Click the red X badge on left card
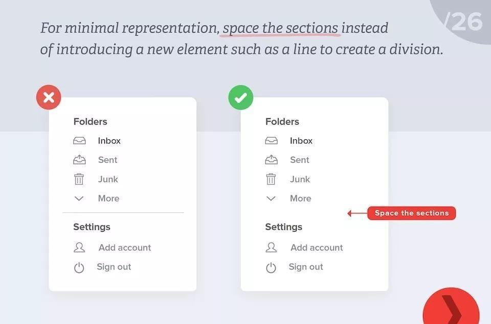Screen dimensions: 491x324 pyautogui.click(x=49, y=97)
